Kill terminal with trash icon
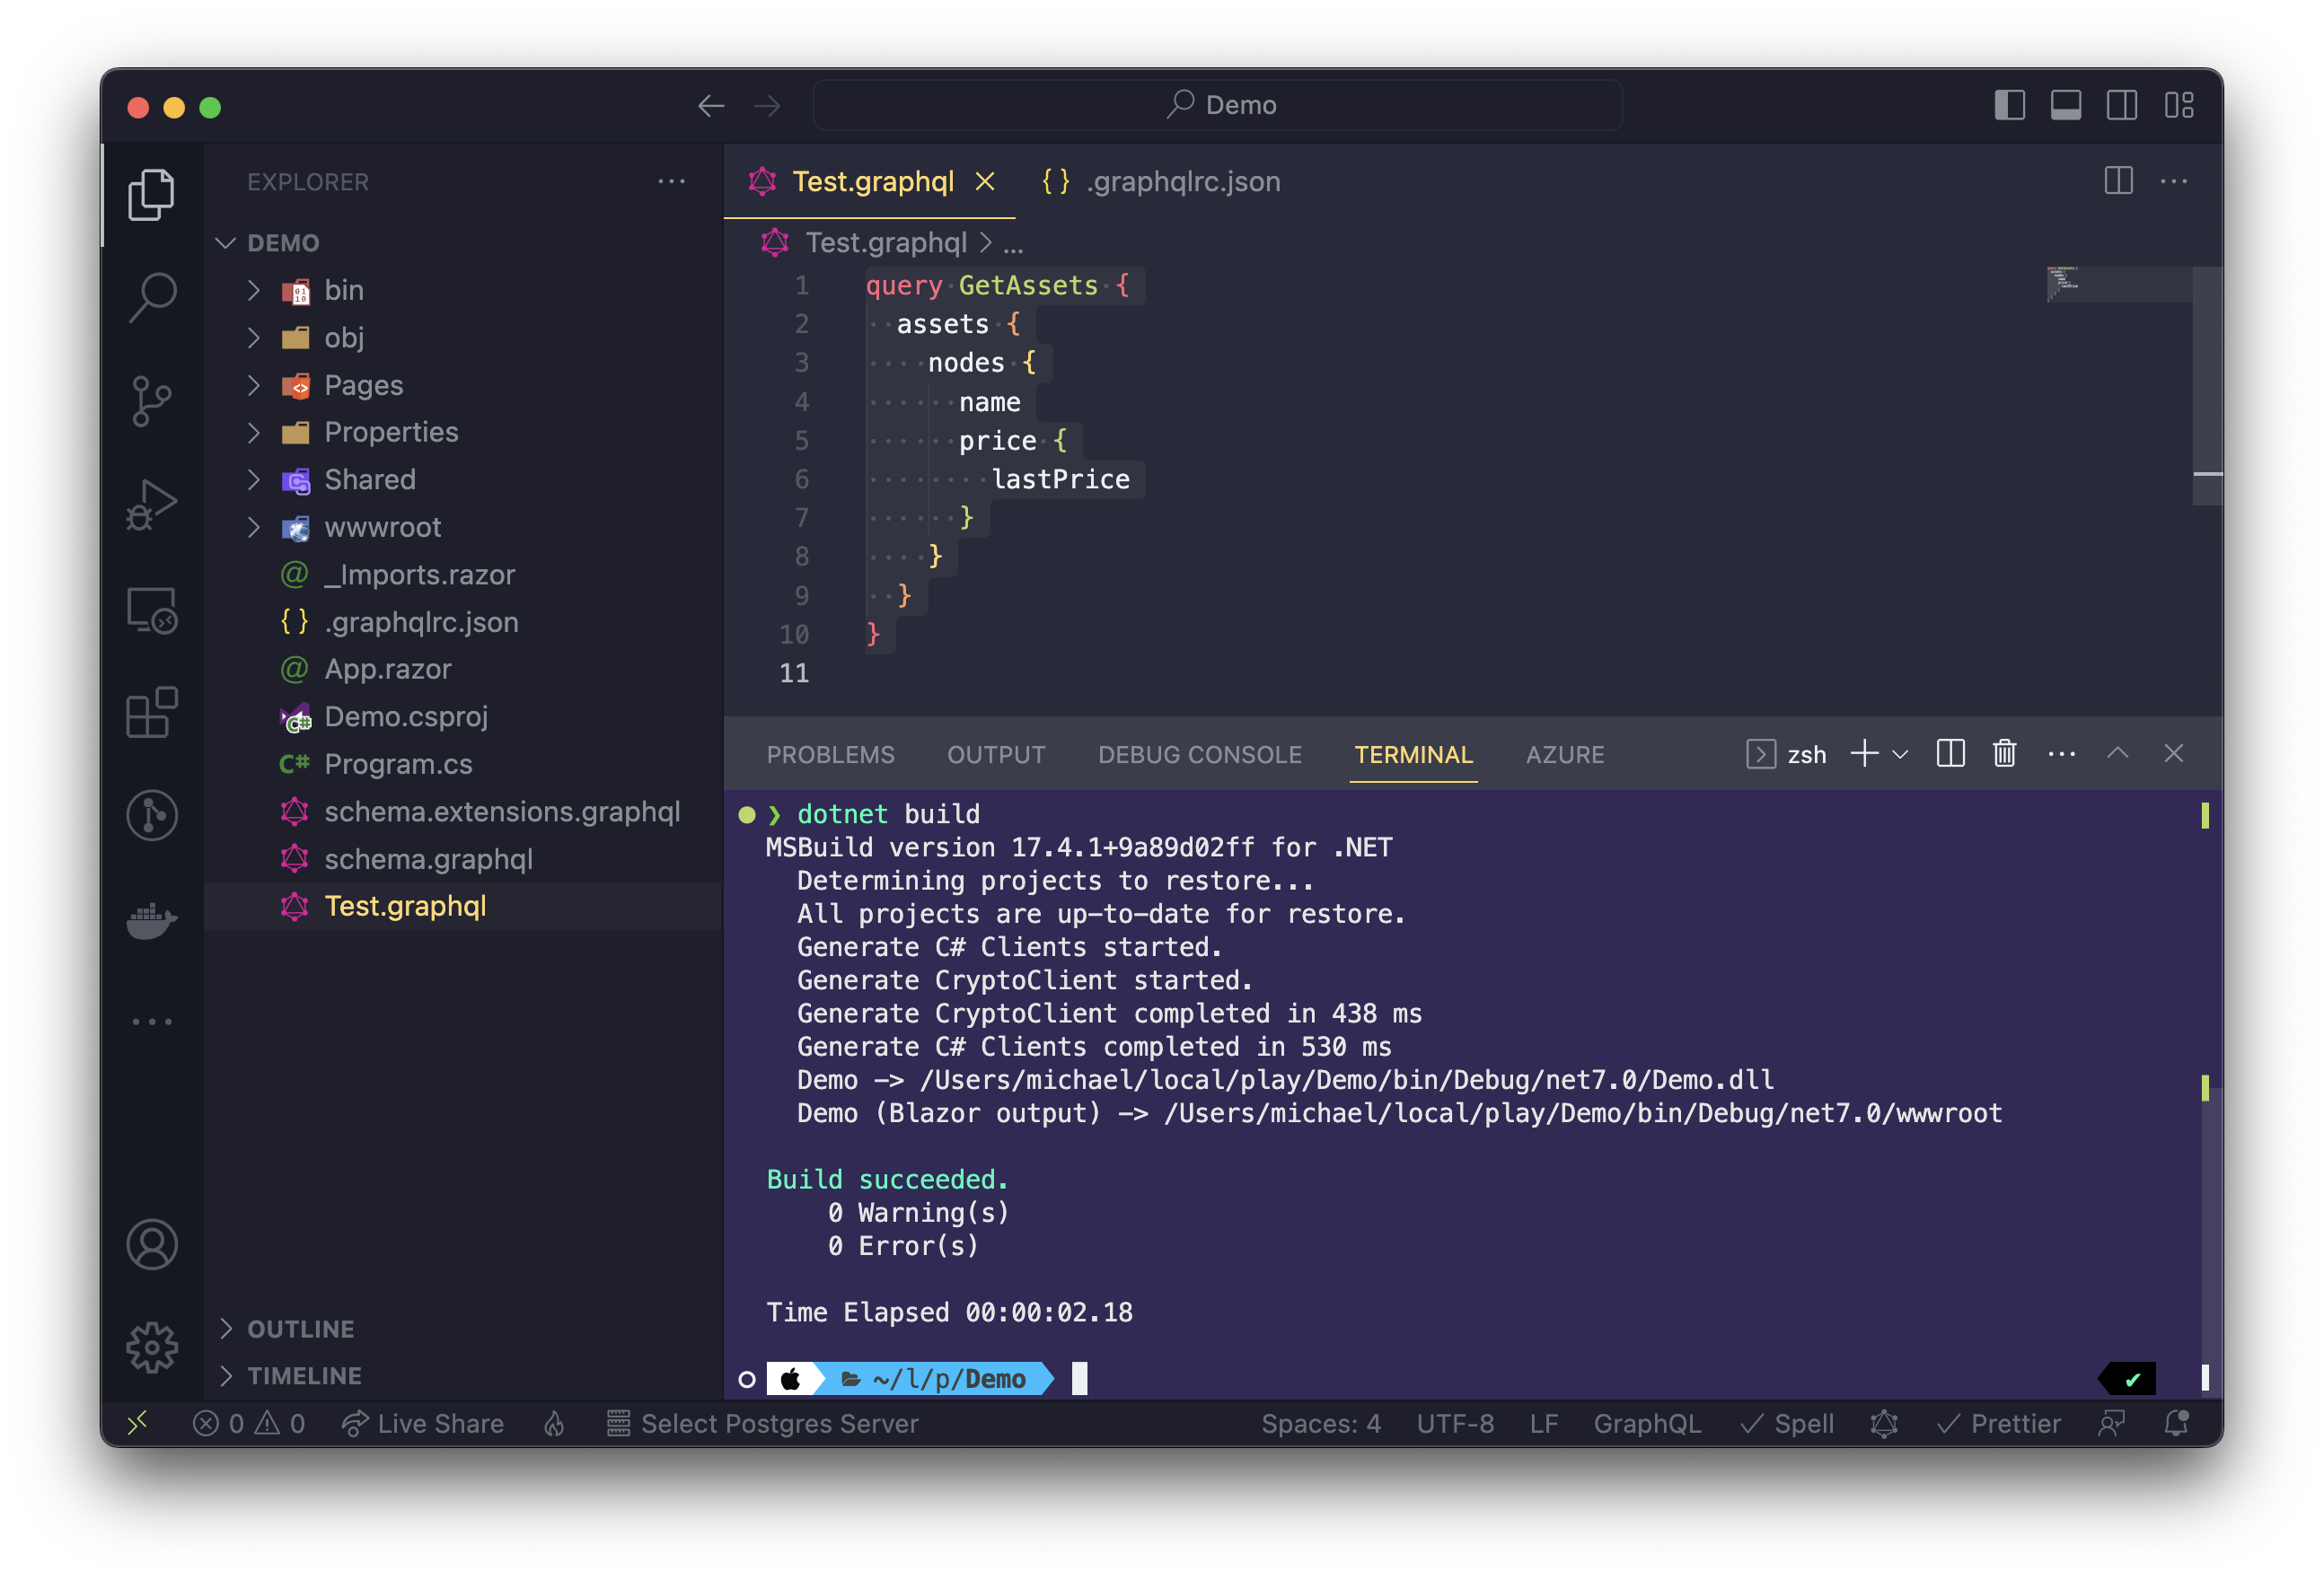The width and height of the screenshot is (2324, 1580). [x=2004, y=754]
